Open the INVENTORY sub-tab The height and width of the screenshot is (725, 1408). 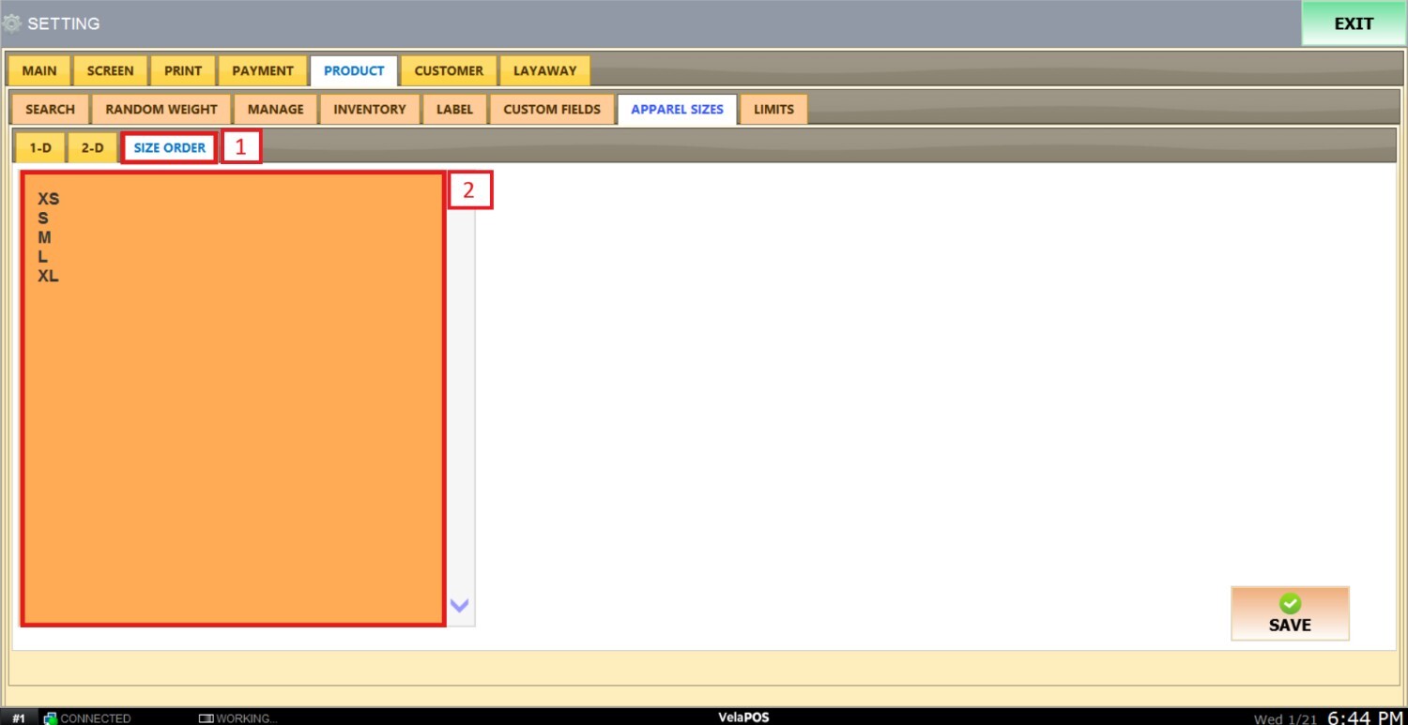tap(370, 109)
